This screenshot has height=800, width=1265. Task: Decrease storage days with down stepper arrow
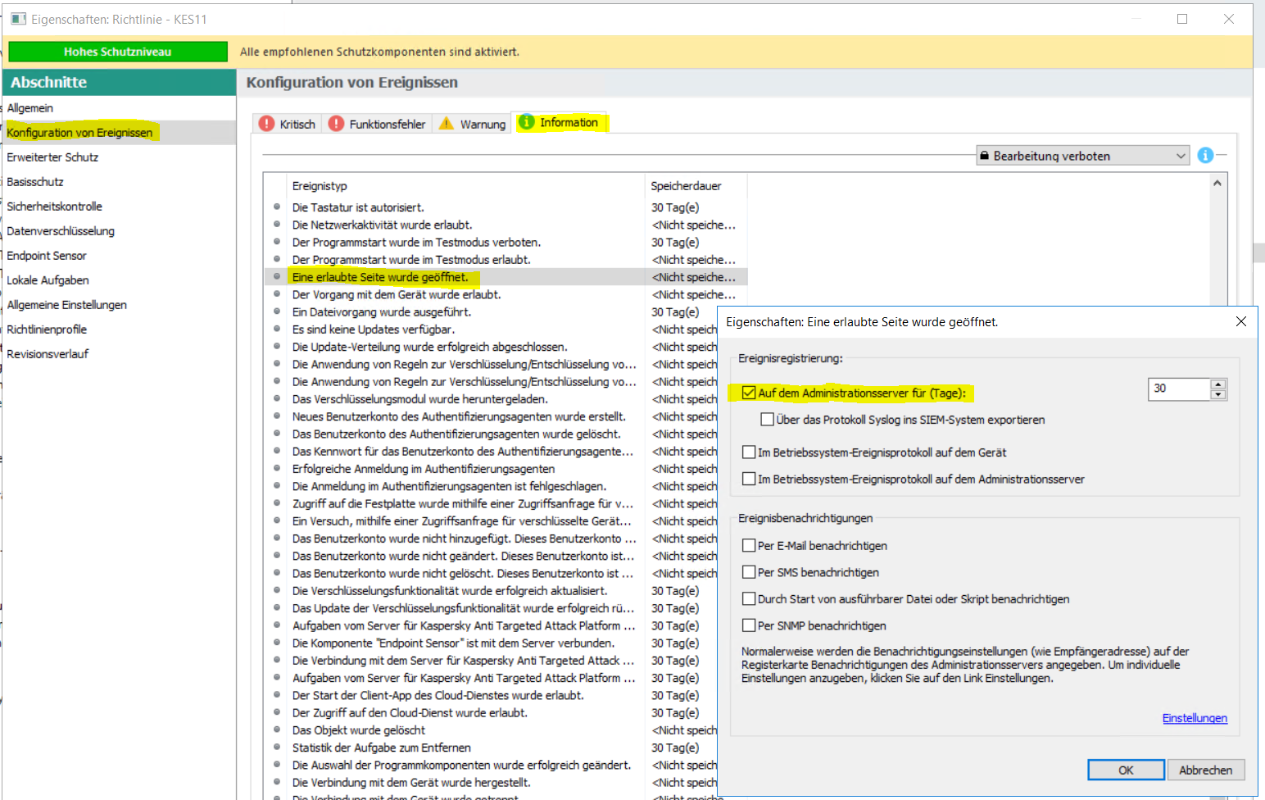[1218, 394]
